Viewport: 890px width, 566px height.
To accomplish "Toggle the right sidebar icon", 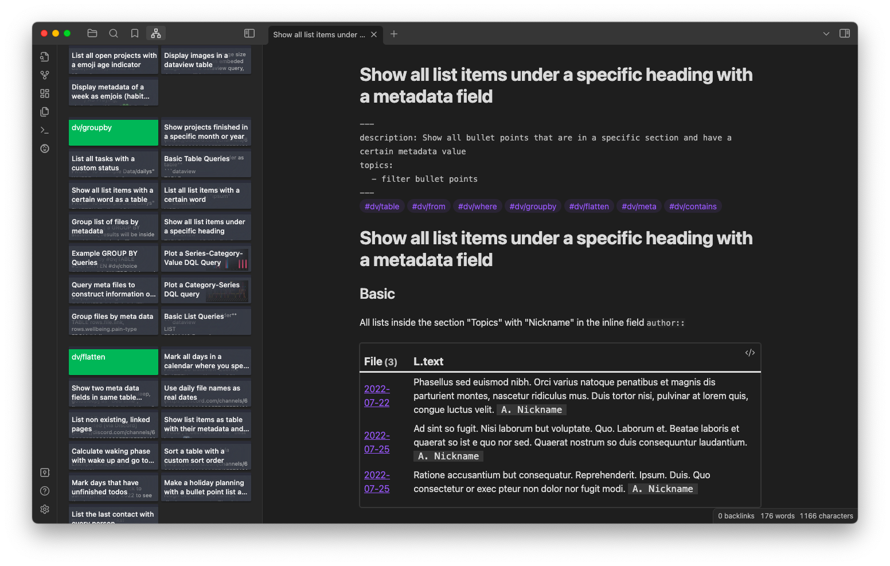I will [845, 34].
